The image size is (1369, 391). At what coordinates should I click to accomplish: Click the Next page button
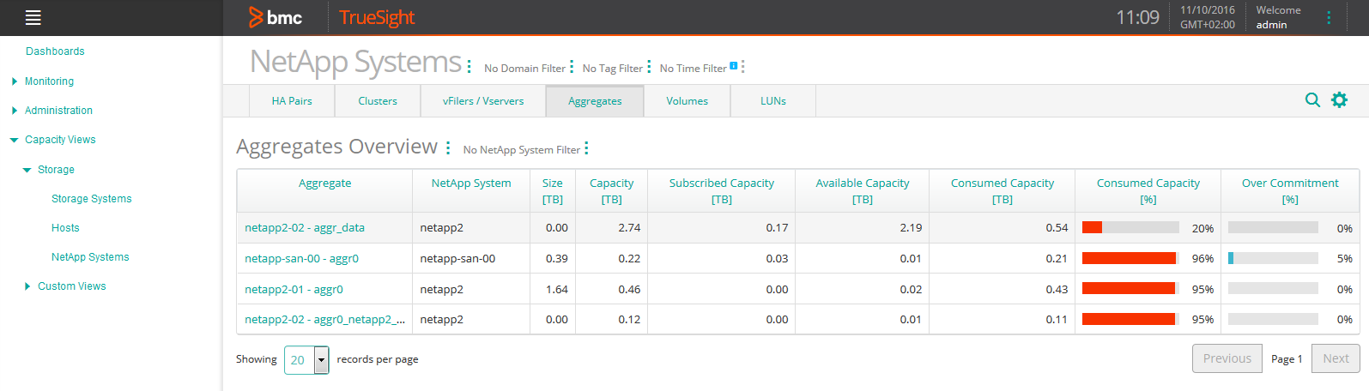(x=1336, y=358)
